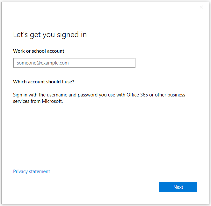Click the Office 365 sign-in description paragraph

[x=99, y=98]
